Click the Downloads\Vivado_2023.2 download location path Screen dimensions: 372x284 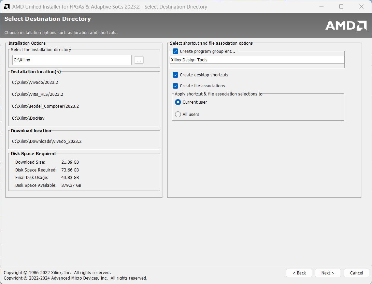click(x=47, y=141)
